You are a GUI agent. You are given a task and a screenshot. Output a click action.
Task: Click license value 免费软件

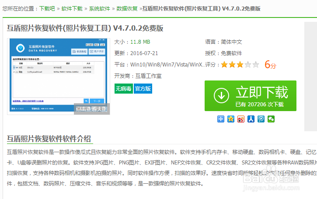231,53
